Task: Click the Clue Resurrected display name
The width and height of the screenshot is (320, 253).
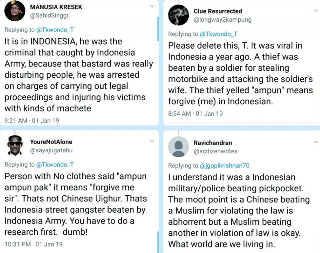Action: tap(217, 11)
